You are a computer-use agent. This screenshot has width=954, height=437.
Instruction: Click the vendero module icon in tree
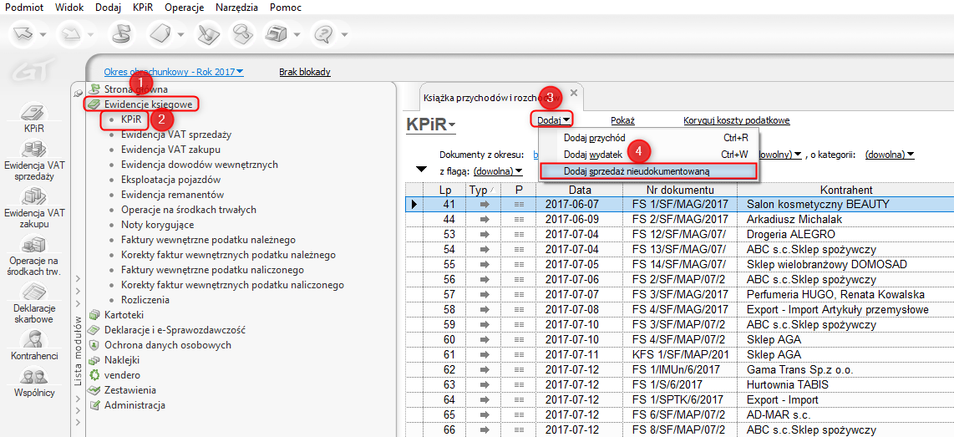point(95,375)
